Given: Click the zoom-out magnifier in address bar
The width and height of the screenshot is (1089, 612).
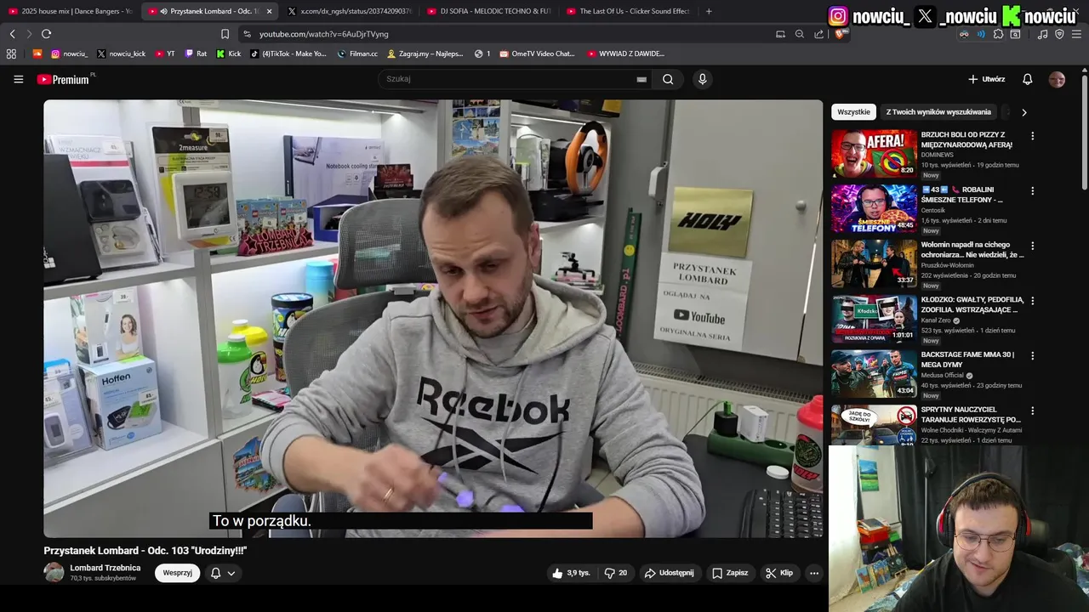Looking at the screenshot, I should (x=800, y=34).
